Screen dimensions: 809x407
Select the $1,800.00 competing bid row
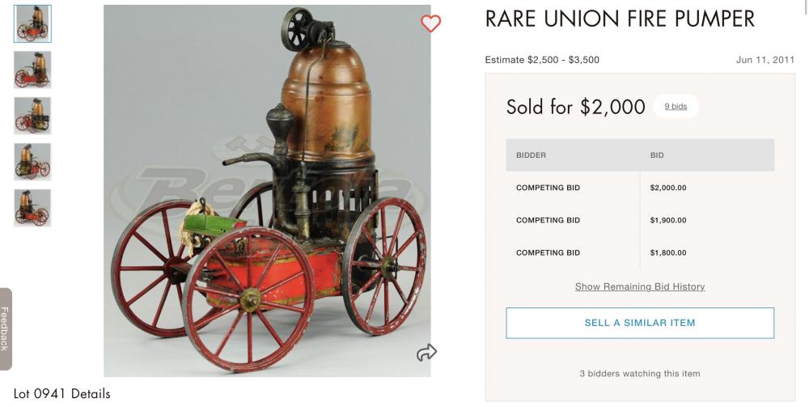click(x=640, y=252)
